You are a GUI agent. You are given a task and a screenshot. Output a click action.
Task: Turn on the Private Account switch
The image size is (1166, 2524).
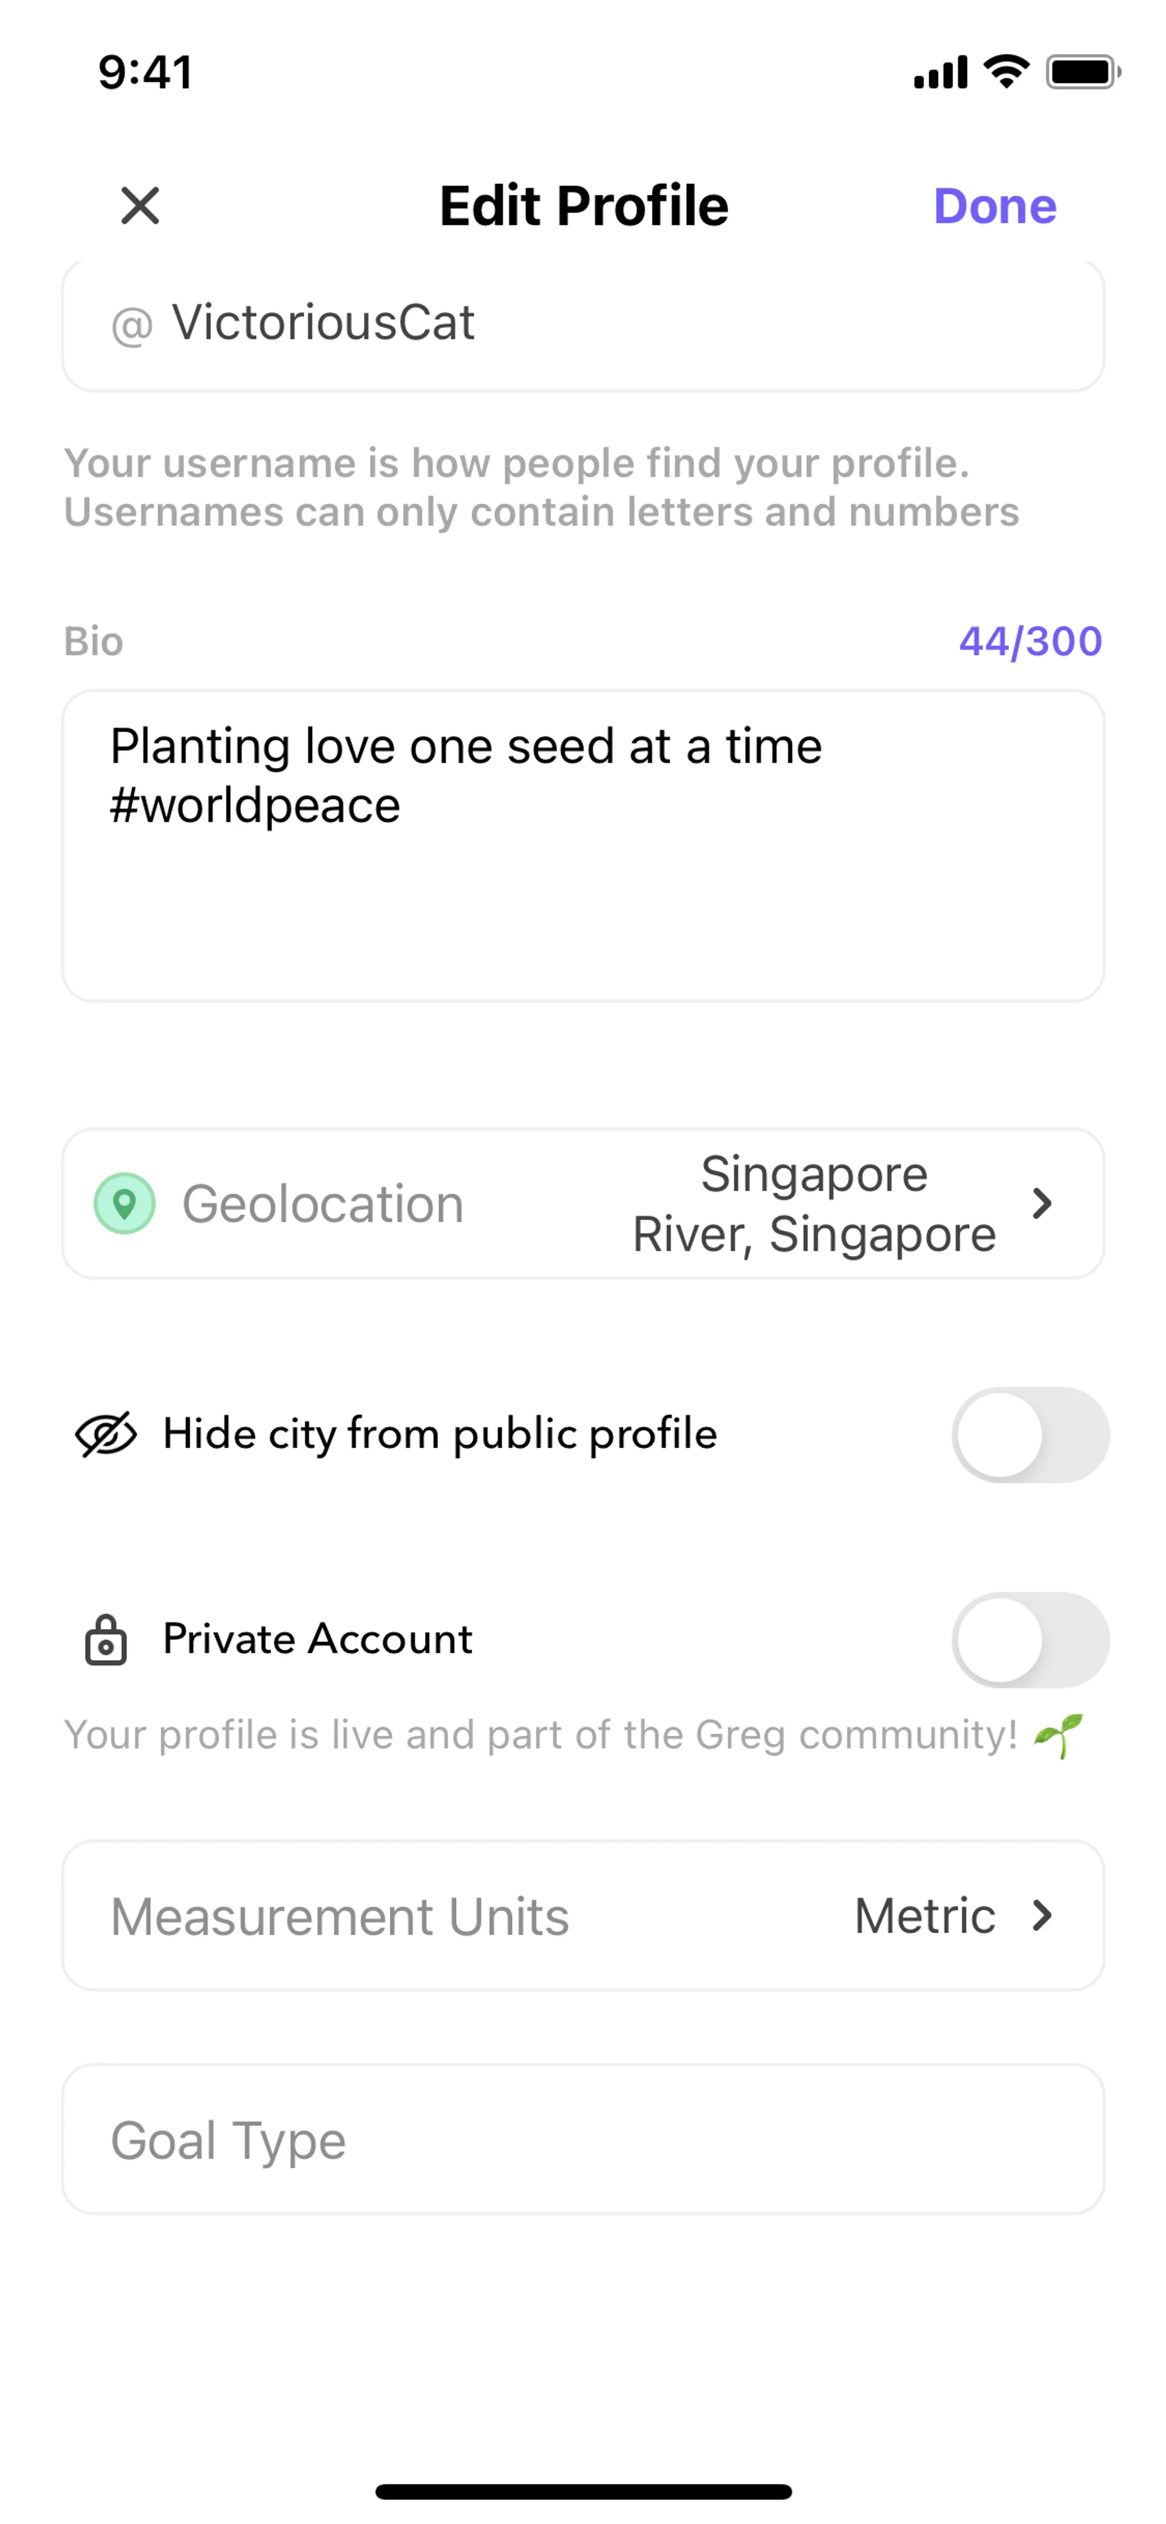tap(1030, 1639)
